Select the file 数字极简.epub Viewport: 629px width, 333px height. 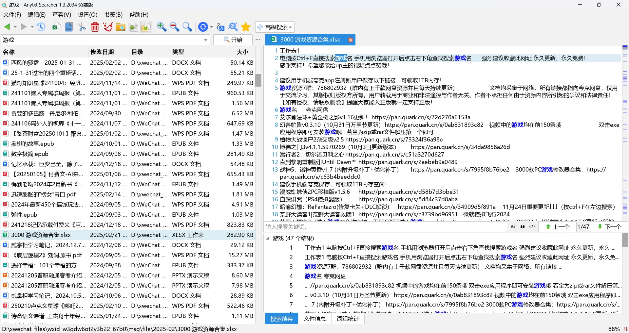click(x=128, y=154)
